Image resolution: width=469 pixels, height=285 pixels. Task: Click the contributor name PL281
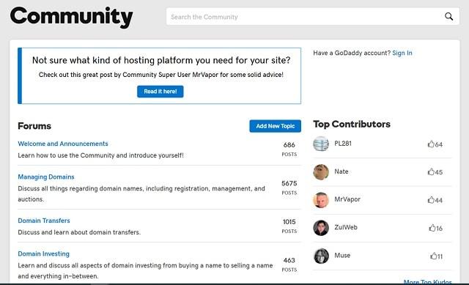[x=343, y=144]
